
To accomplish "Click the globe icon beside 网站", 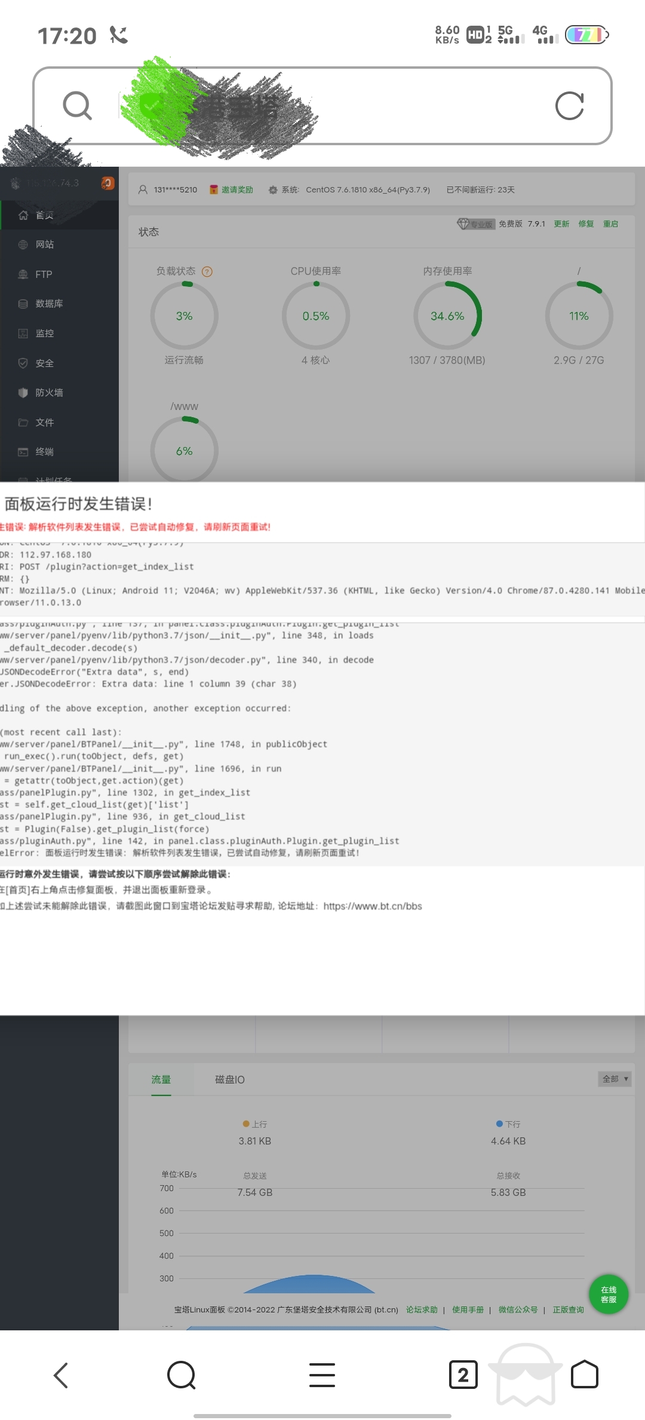I will (23, 244).
